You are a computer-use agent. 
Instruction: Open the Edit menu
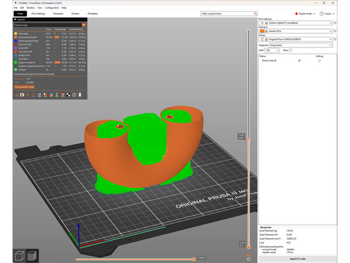click(x=22, y=8)
